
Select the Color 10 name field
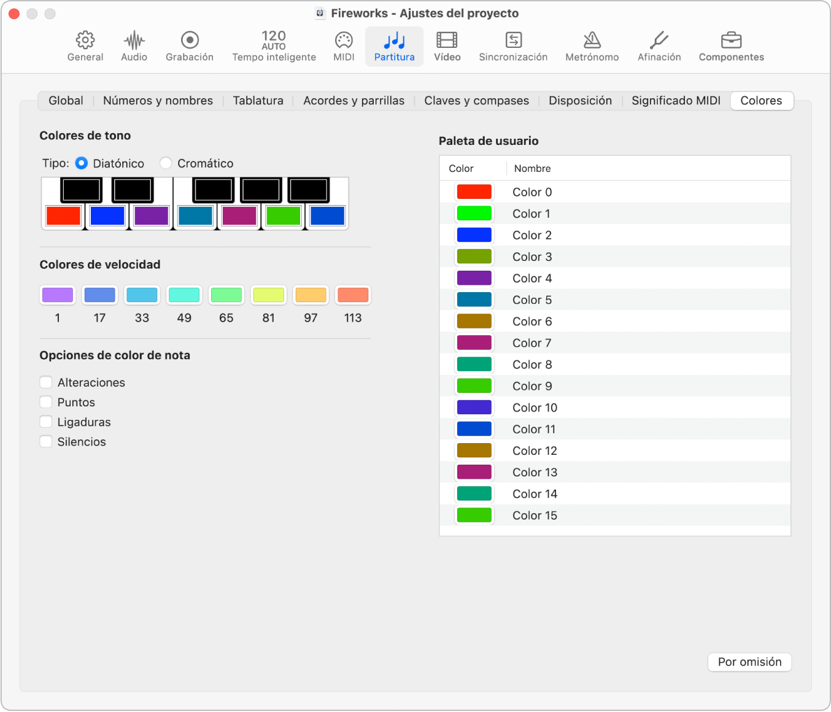coord(535,408)
